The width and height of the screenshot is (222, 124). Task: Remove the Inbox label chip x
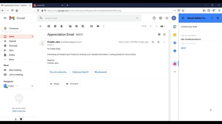point(82,34)
